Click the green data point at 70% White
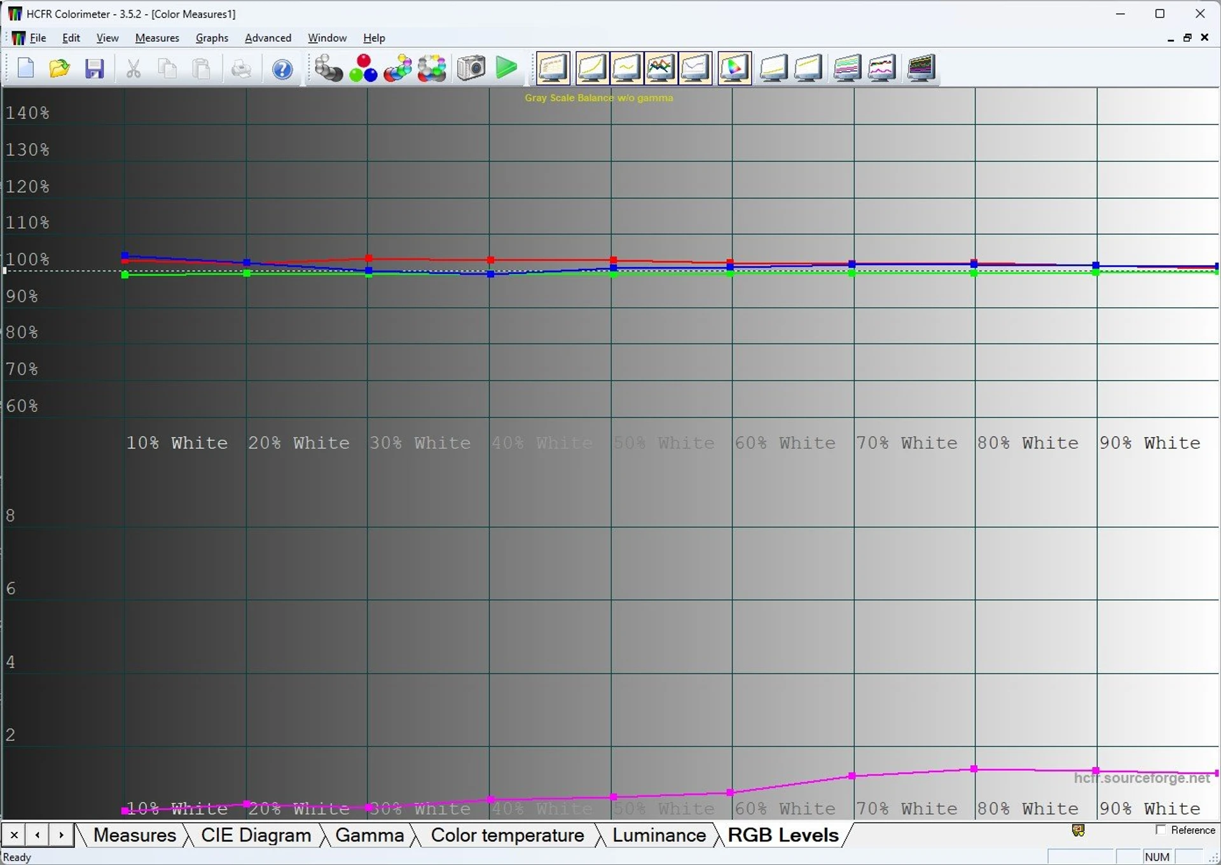1221x865 pixels. tap(852, 273)
